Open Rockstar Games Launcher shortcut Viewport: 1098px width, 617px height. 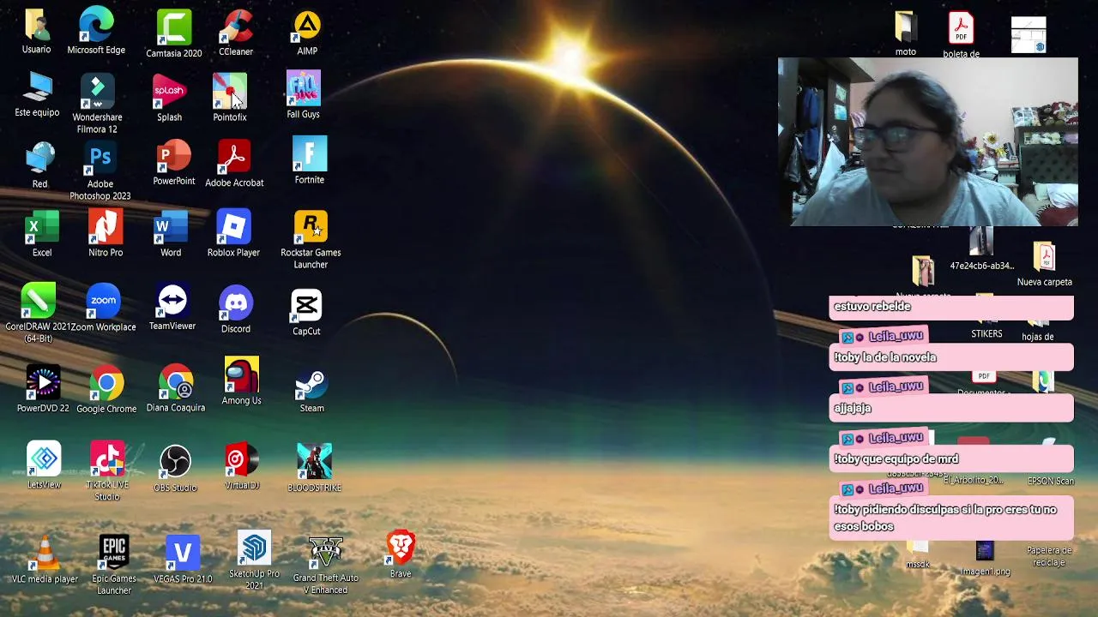pyautogui.click(x=311, y=229)
